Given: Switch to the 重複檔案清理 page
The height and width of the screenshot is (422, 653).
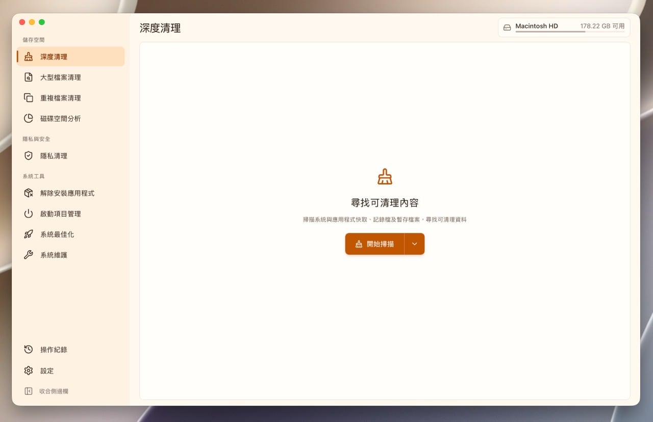Looking at the screenshot, I should (70, 98).
